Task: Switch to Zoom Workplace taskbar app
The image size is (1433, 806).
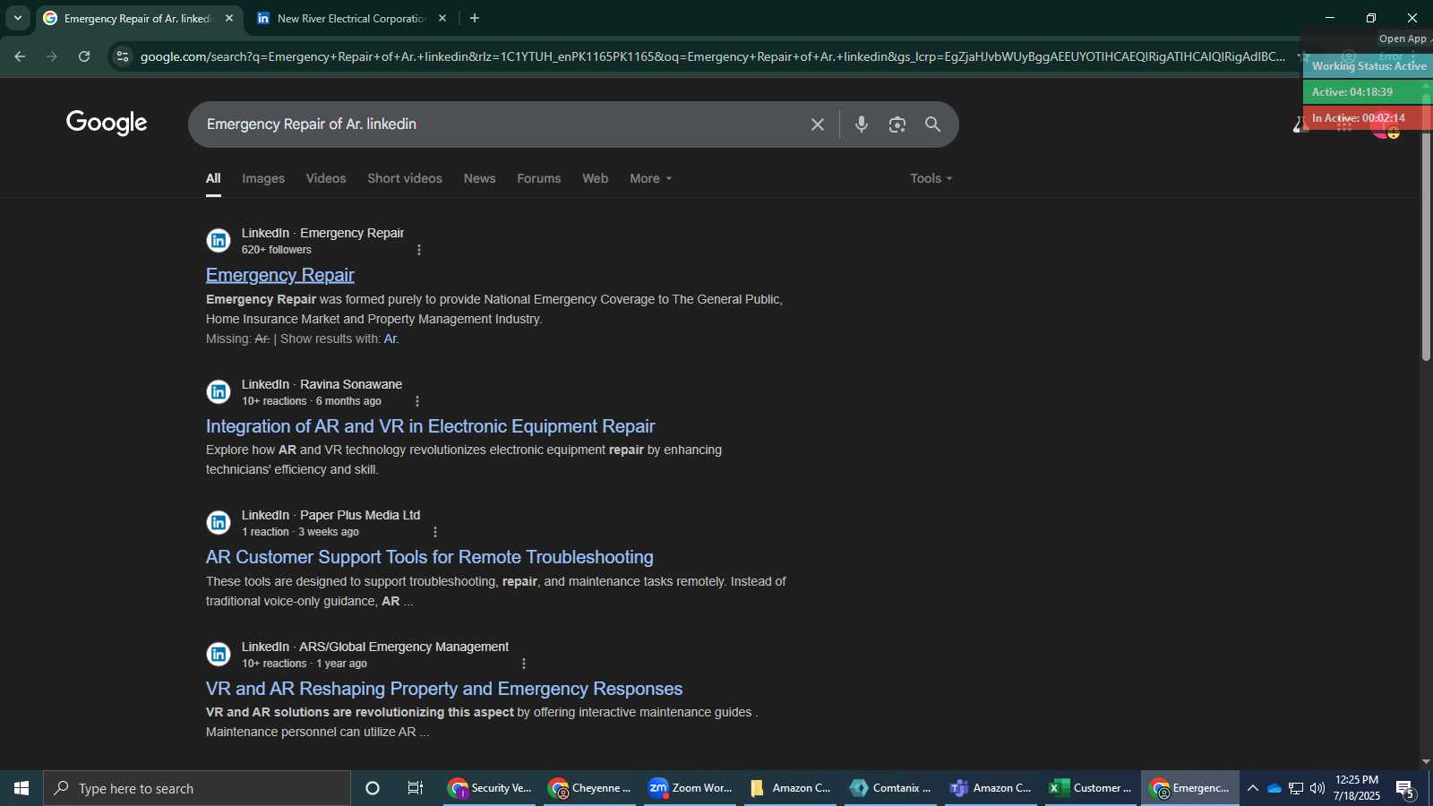Action: click(691, 788)
